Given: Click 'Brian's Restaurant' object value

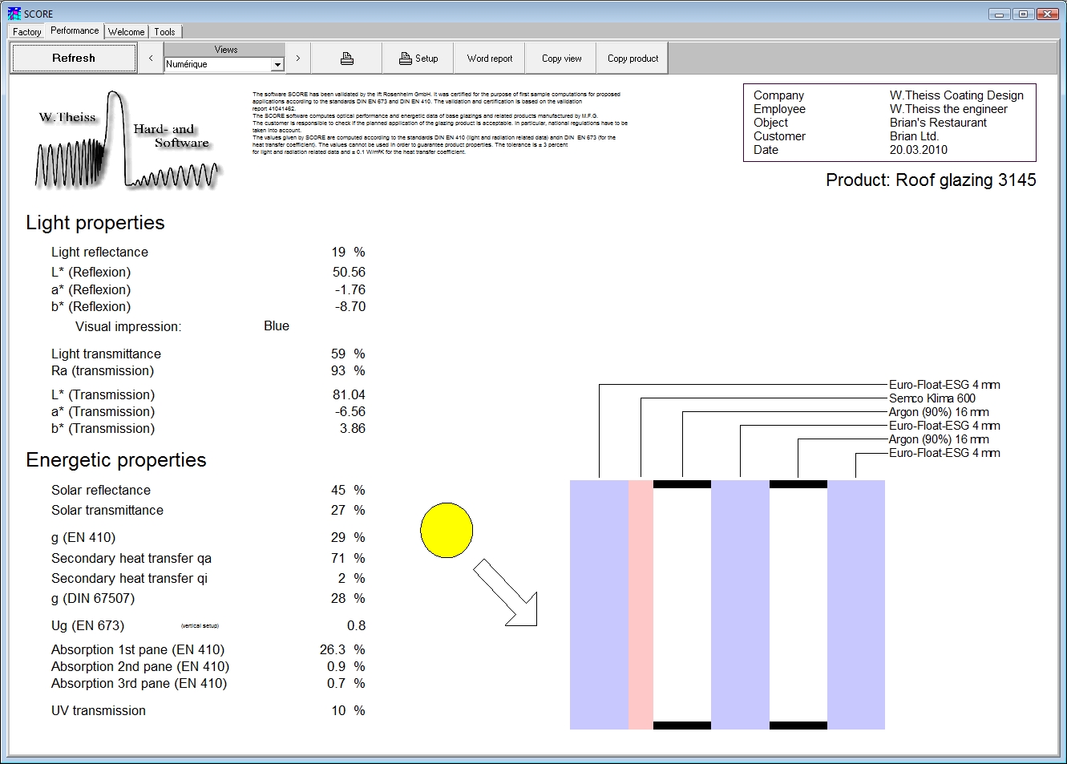Looking at the screenshot, I should click(938, 123).
